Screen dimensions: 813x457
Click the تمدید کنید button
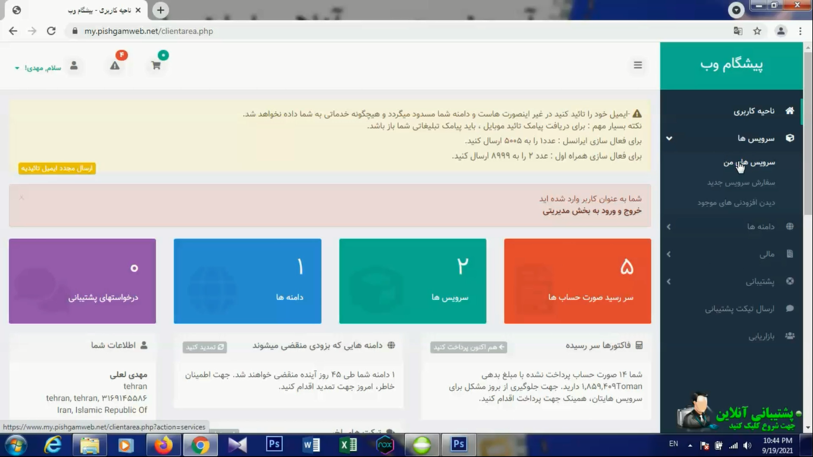click(x=205, y=347)
